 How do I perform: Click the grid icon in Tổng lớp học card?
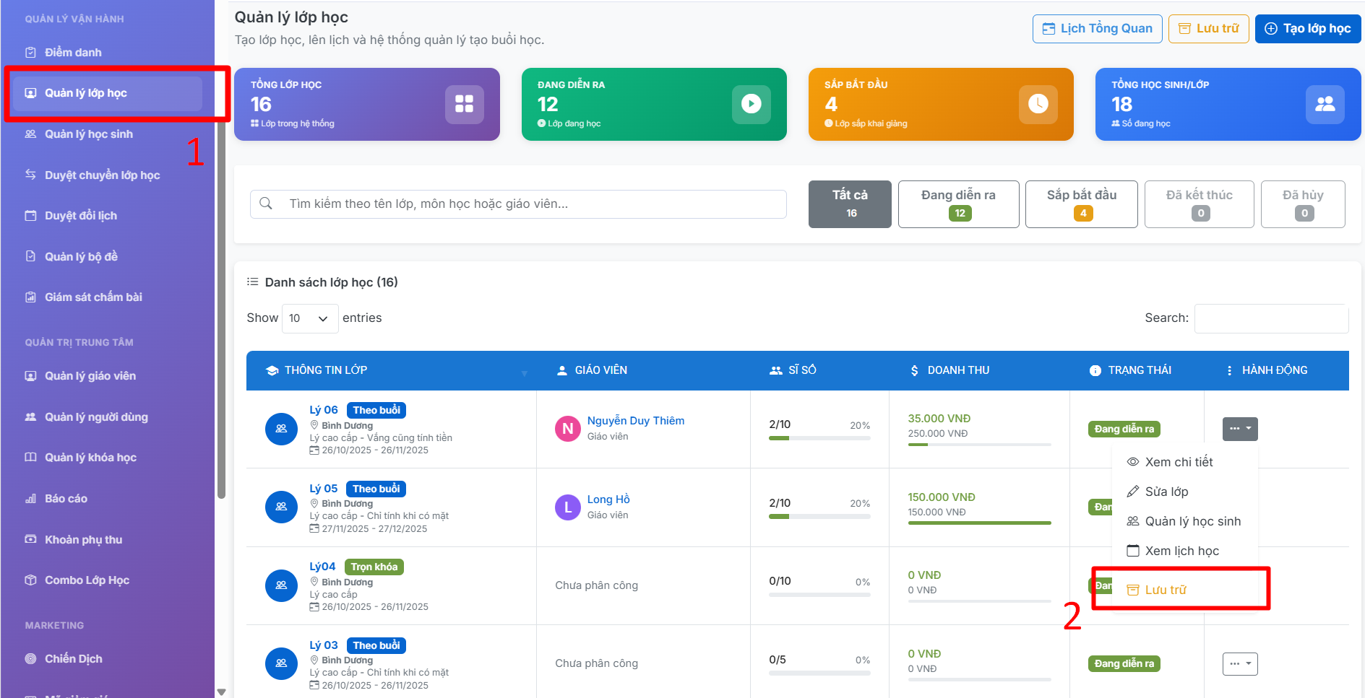tap(464, 104)
